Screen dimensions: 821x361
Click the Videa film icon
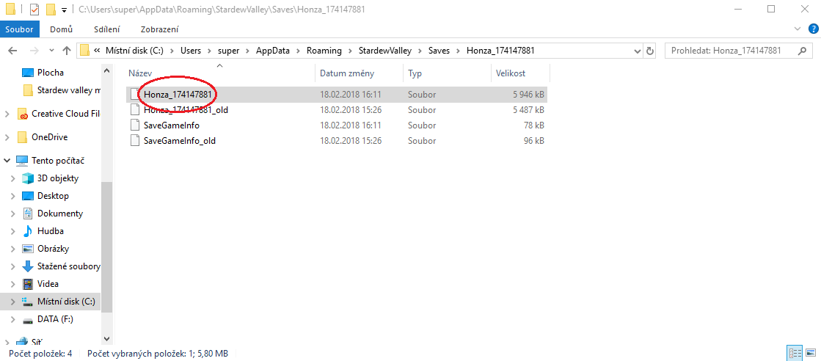click(28, 284)
